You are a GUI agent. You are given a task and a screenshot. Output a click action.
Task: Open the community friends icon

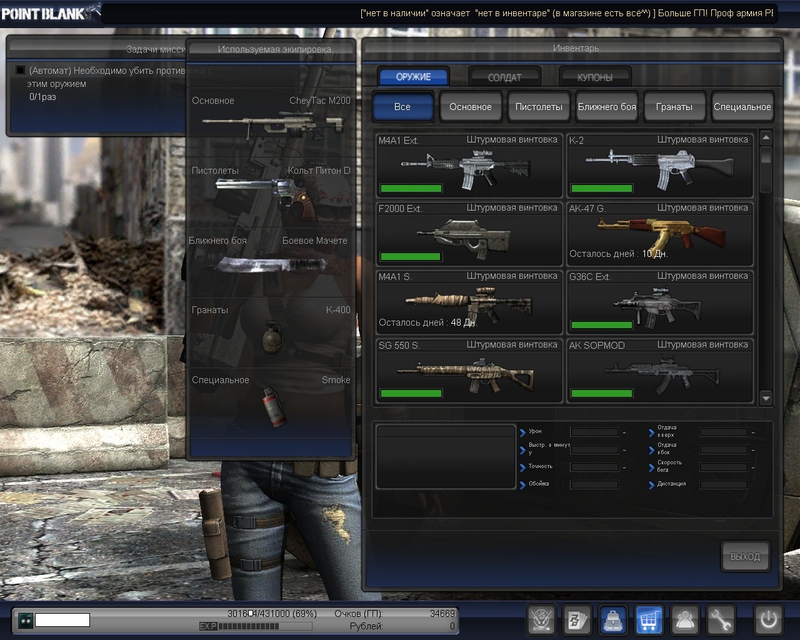686,620
